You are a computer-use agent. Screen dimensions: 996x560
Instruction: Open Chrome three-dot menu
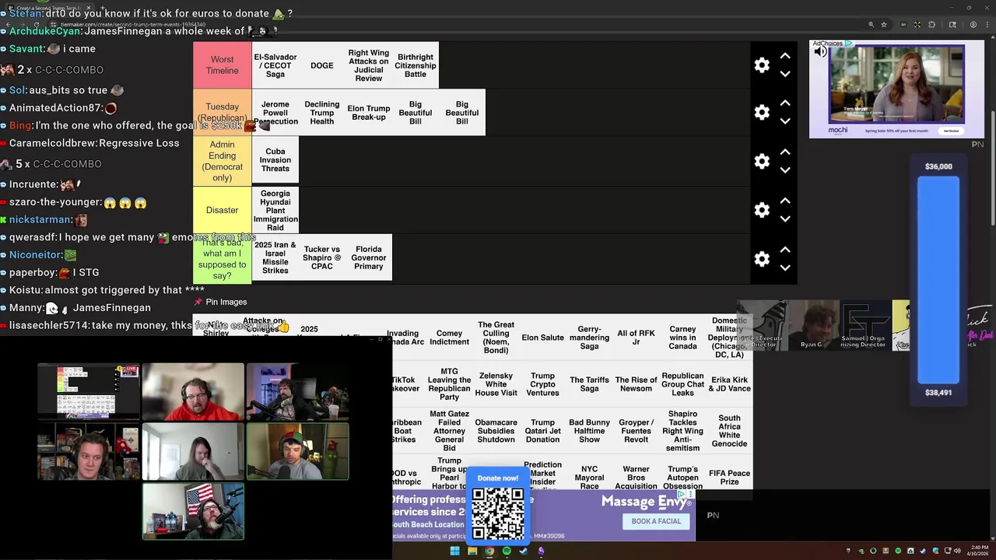point(986,25)
